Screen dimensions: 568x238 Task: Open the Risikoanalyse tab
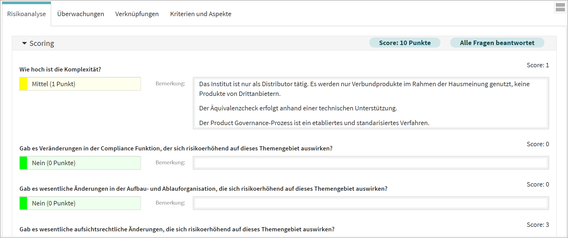pos(26,14)
